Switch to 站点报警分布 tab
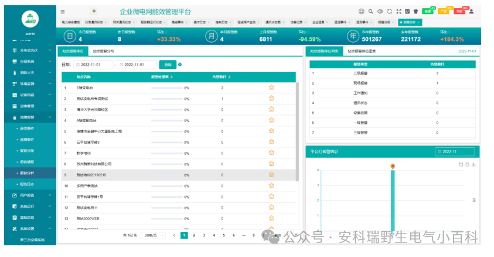 tap(103, 51)
